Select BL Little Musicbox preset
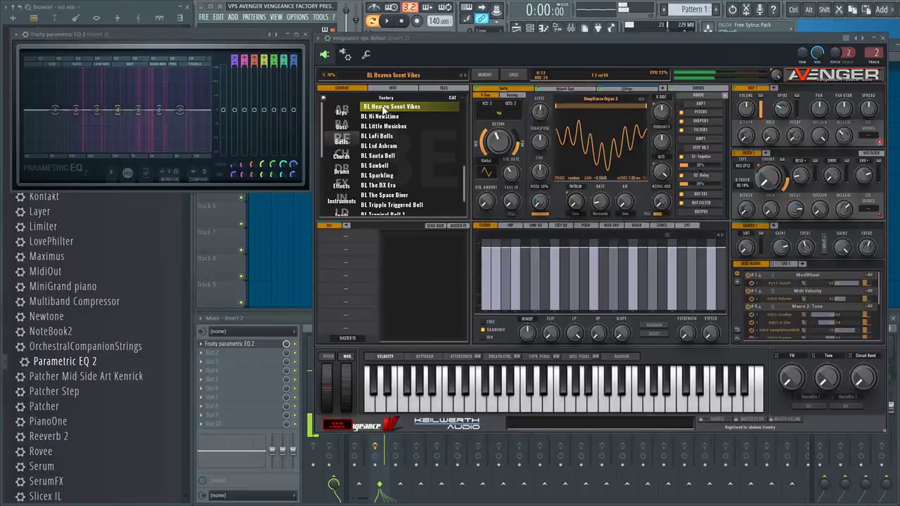Viewport: 900px width, 506px height. tap(384, 126)
